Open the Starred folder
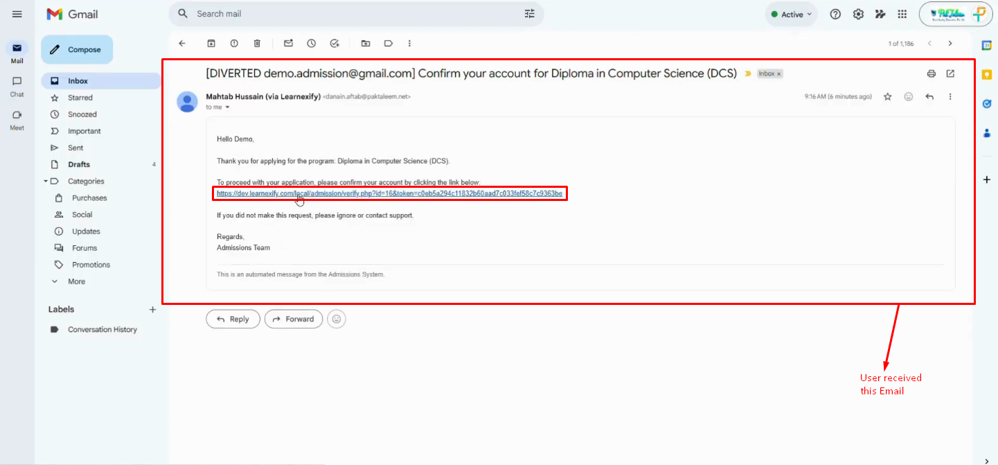998x465 pixels. pyautogui.click(x=80, y=98)
